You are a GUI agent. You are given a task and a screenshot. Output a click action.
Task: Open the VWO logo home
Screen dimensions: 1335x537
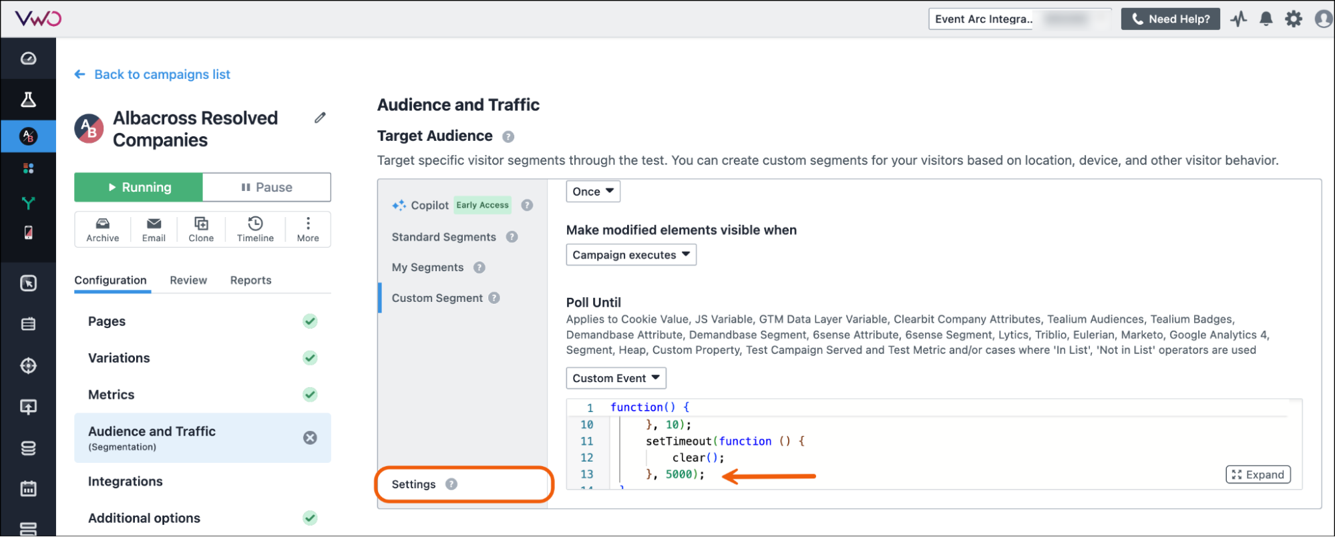tap(38, 19)
